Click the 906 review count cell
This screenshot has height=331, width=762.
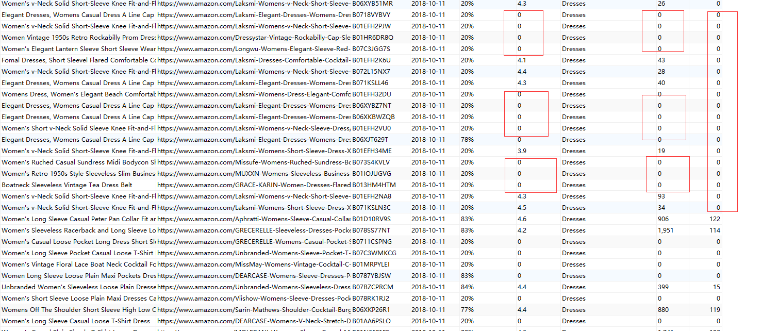point(663,219)
